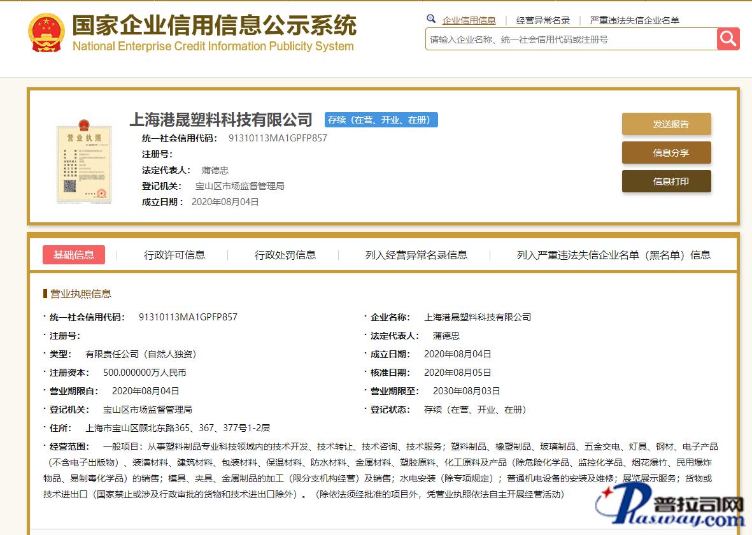Click the company title 上海港晟塑料科技有限公司

coord(221,120)
